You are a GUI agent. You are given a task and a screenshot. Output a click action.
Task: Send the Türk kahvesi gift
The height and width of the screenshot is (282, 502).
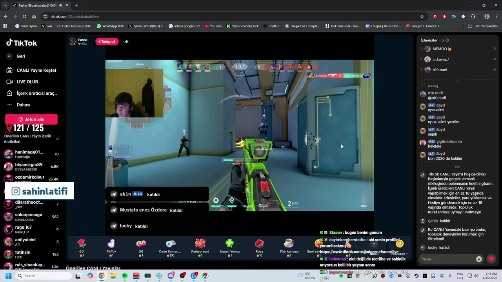pos(289,248)
